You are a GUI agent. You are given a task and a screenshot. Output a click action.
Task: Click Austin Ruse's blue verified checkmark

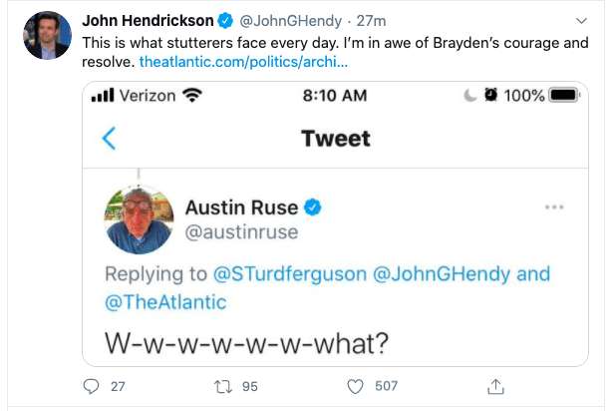313,207
